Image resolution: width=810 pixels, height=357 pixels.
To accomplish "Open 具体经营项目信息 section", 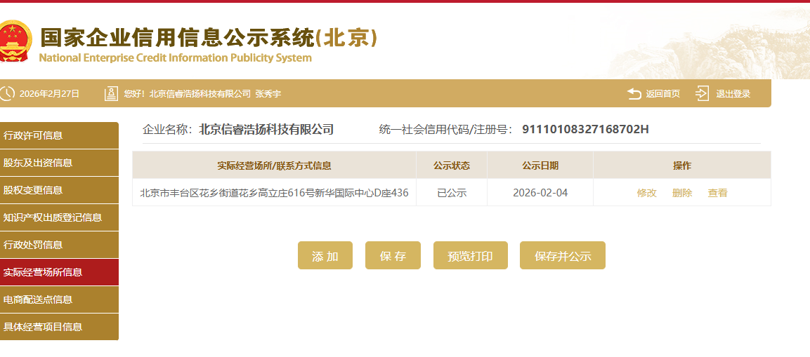I will pyautogui.click(x=59, y=327).
